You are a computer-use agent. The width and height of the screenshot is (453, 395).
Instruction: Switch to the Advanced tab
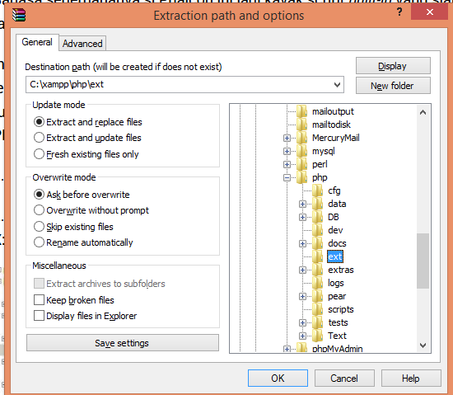(x=82, y=44)
